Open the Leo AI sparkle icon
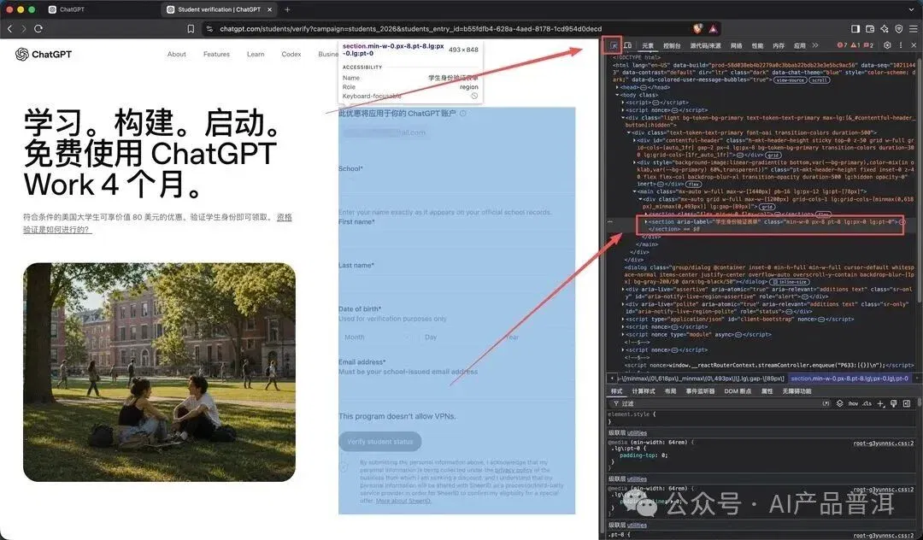Screen dimensions: 923x540 pyautogui.click(x=885, y=28)
